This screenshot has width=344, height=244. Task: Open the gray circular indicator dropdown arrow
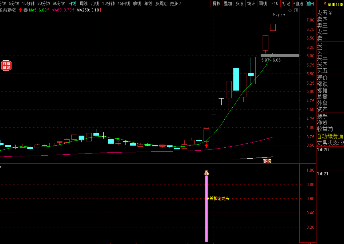(x=25, y=10)
